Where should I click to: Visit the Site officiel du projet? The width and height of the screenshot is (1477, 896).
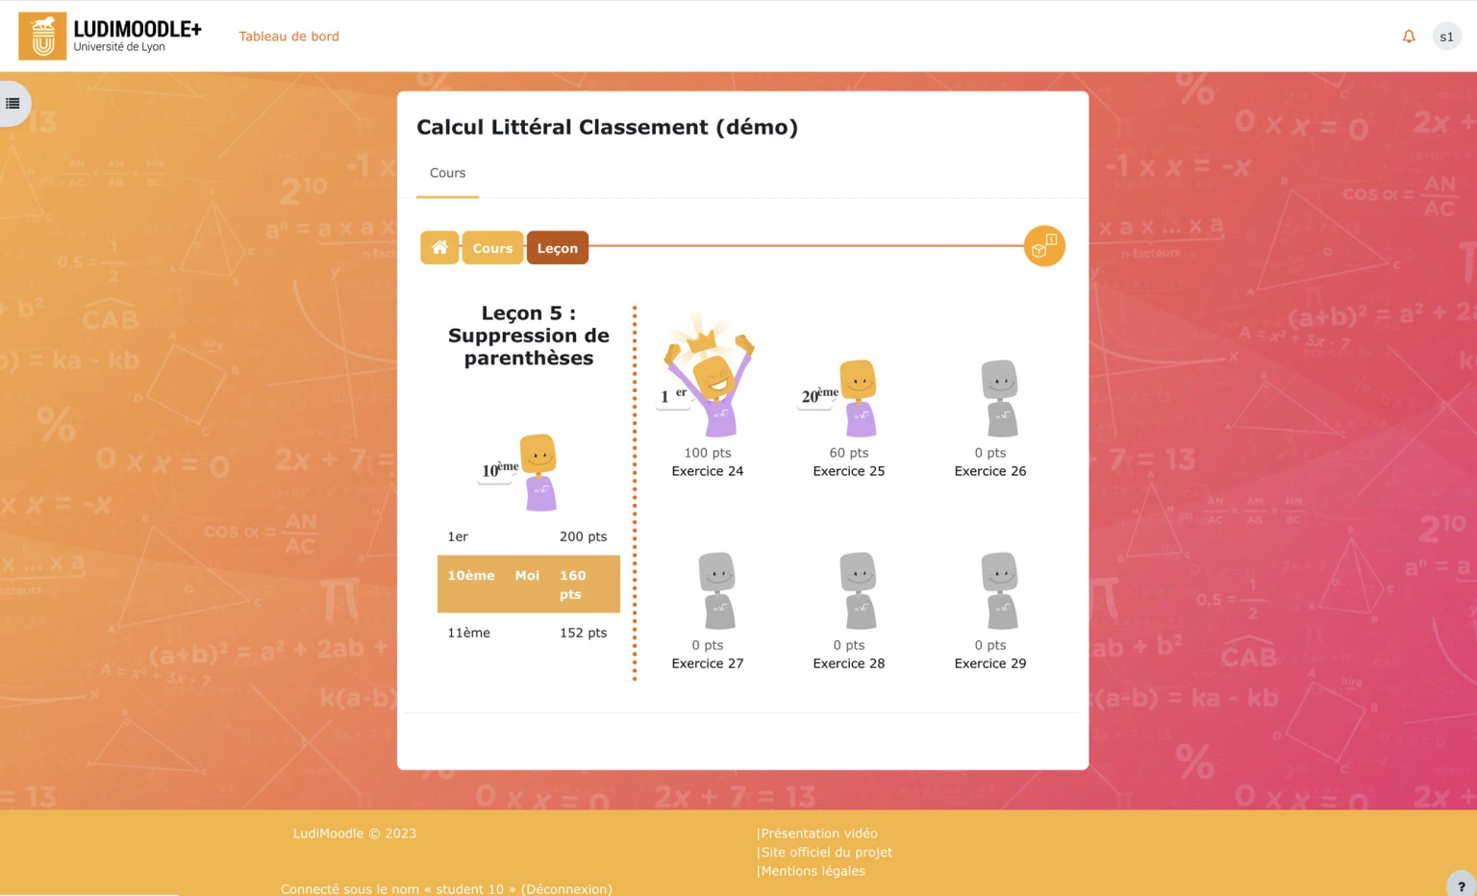click(x=826, y=852)
